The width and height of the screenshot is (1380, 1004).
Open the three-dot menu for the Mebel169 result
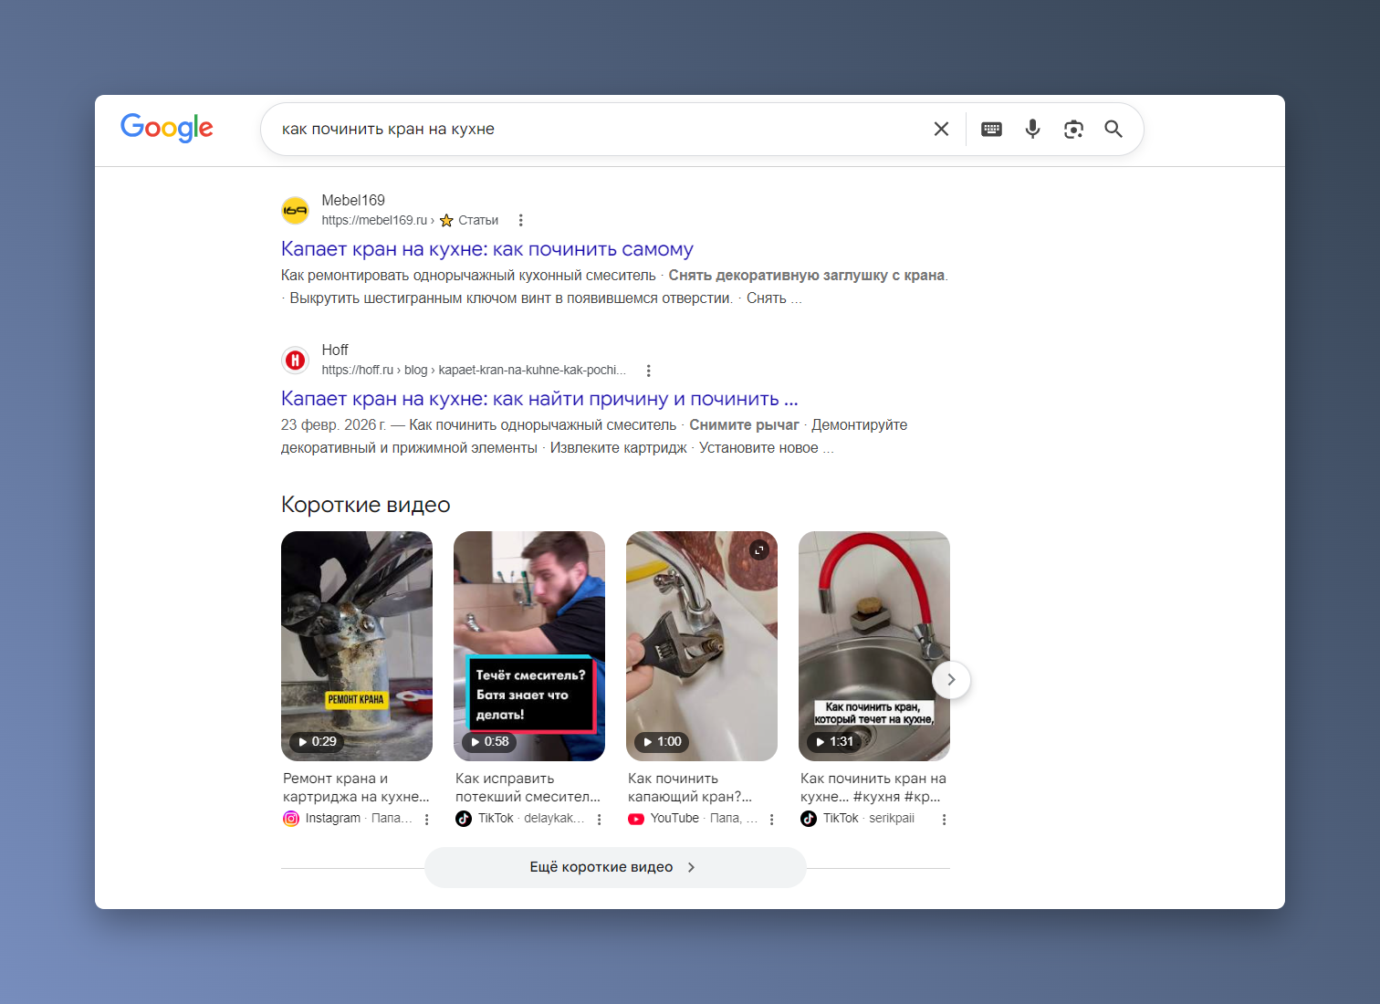point(520,220)
